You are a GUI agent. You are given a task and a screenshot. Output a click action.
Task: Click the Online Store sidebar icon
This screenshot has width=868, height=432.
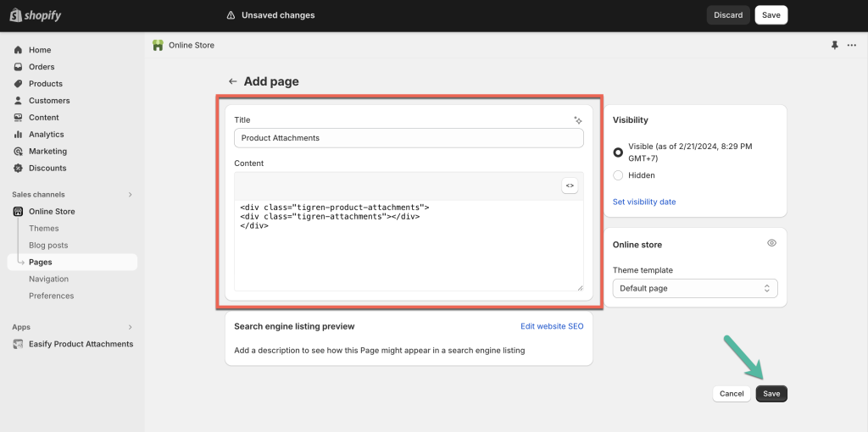tap(18, 211)
